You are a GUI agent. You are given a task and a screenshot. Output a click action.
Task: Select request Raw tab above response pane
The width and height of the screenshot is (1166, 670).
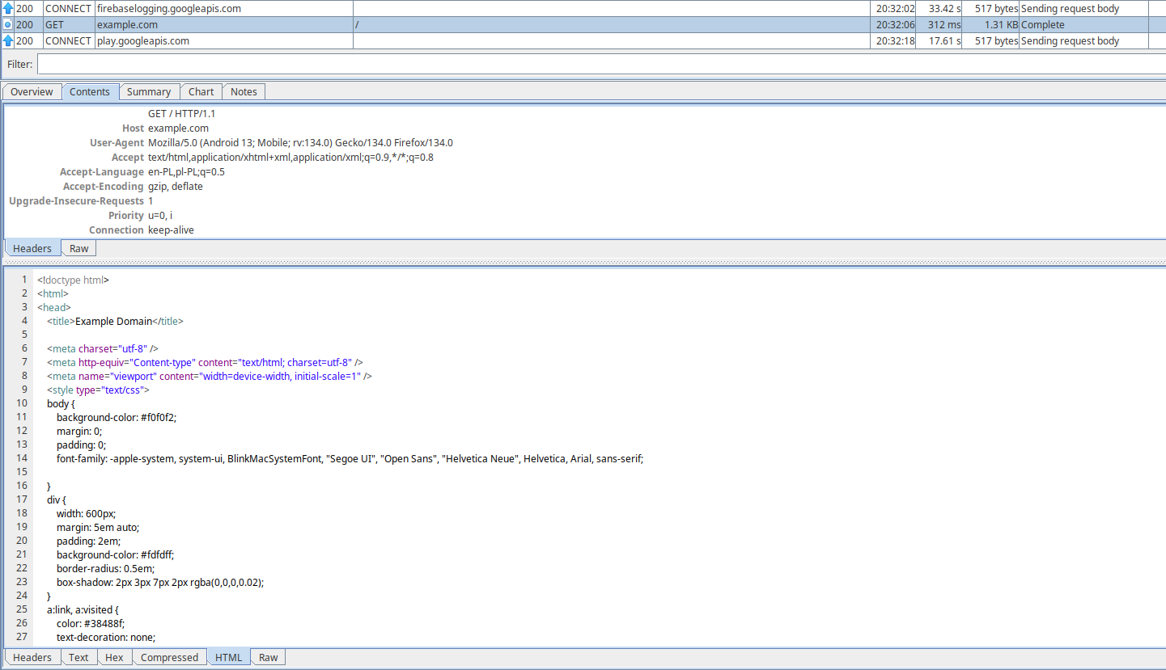point(79,248)
